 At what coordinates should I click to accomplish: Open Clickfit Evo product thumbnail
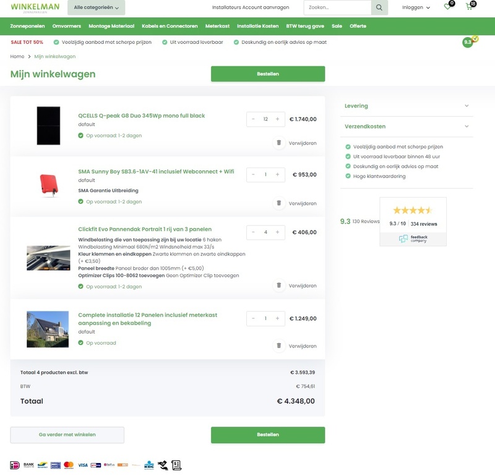tap(48, 258)
